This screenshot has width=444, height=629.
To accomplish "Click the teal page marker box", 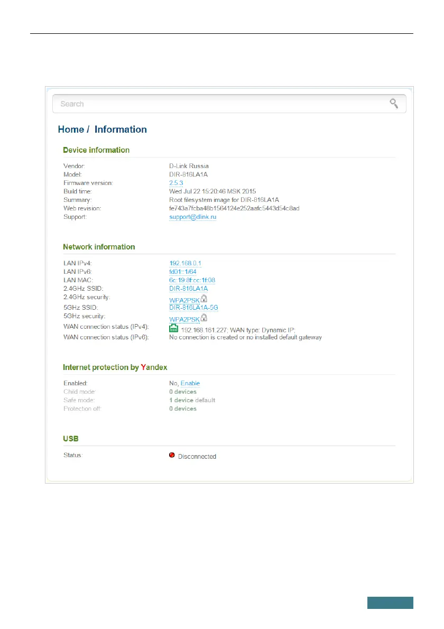I will point(391,603).
